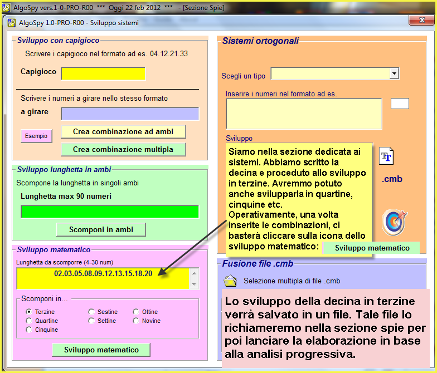Click scroll up arrow in lunghetta field
This screenshot has height=373, width=437.
click(x=194, y=273)
